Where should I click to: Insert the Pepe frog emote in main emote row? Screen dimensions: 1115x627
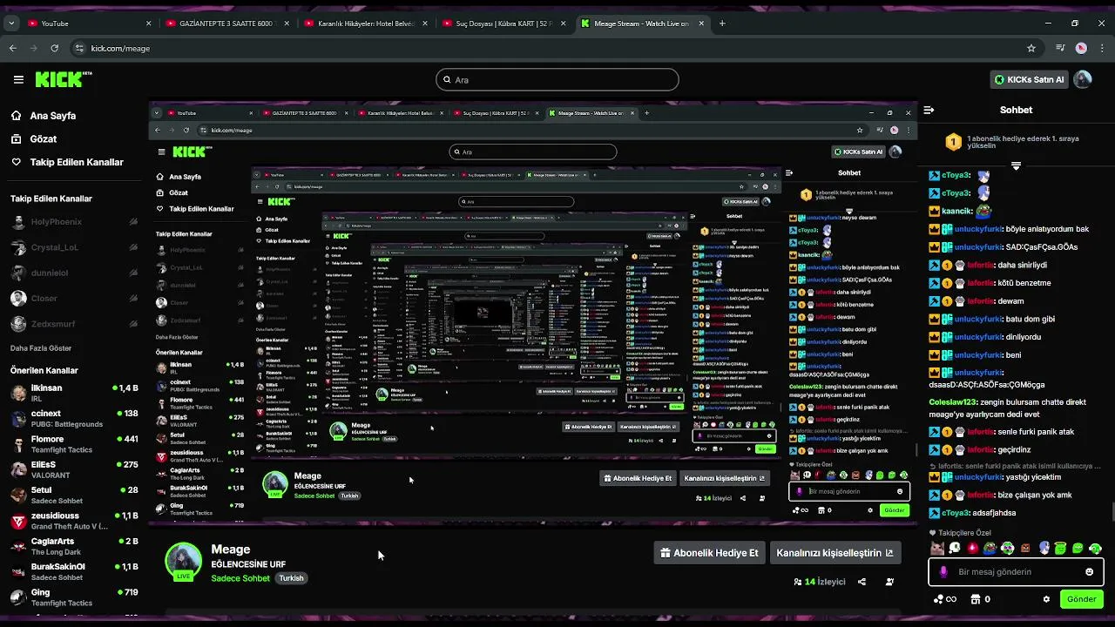(990, 548)
